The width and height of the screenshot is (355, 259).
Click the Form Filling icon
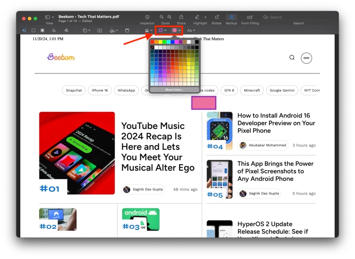(250, 17)
